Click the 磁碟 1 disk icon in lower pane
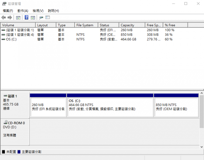The height and width of the screenshot is (160, 204). click(5, 96)
